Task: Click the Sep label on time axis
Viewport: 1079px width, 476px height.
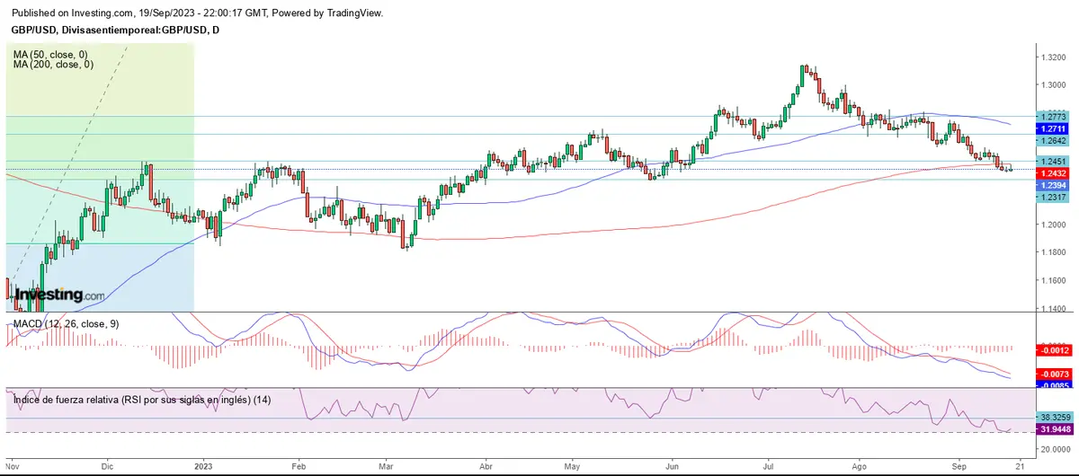Action: coord(958,467)
